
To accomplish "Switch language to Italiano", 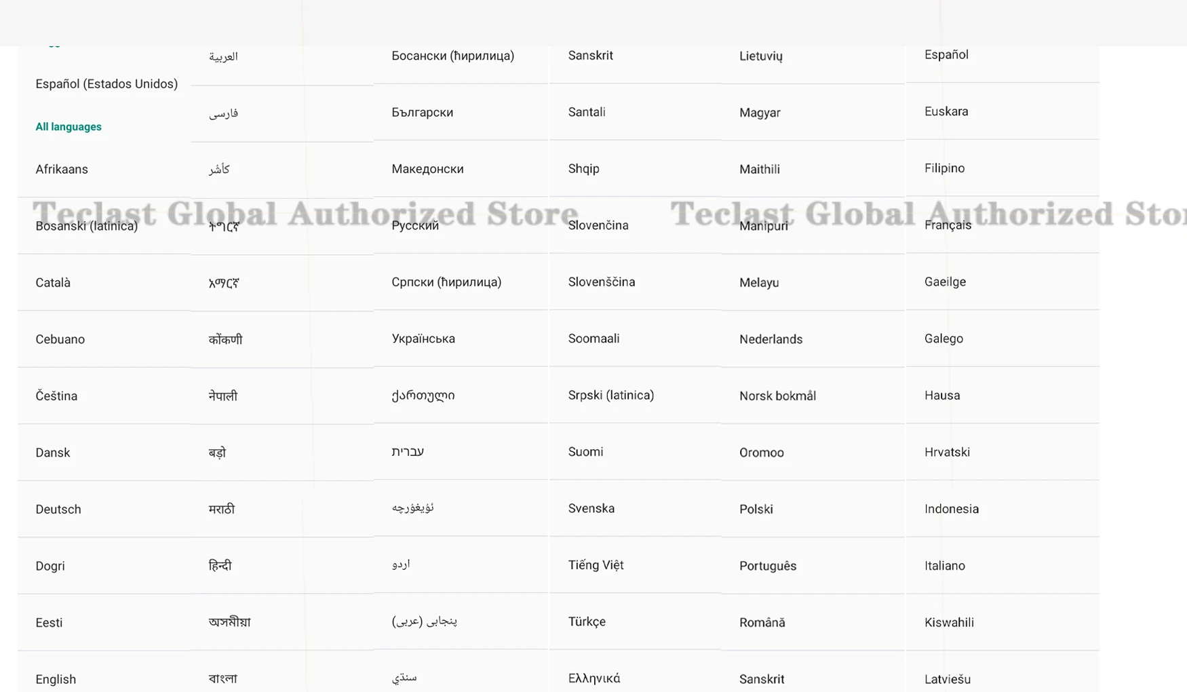I will coord(945,565).
